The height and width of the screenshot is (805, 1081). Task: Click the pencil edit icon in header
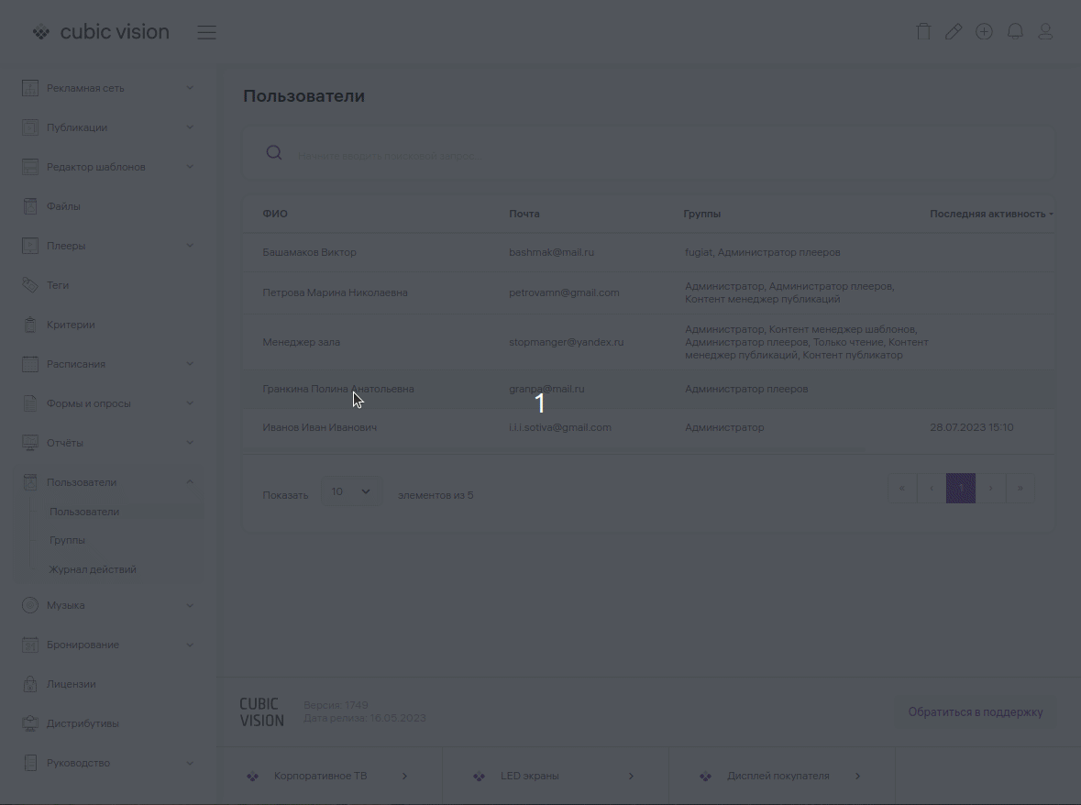(954, 32)
